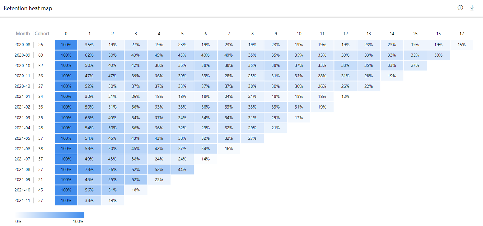Click the info icon in the header
The height and width of the screenshot is (226, 483).
coord(460,8)
